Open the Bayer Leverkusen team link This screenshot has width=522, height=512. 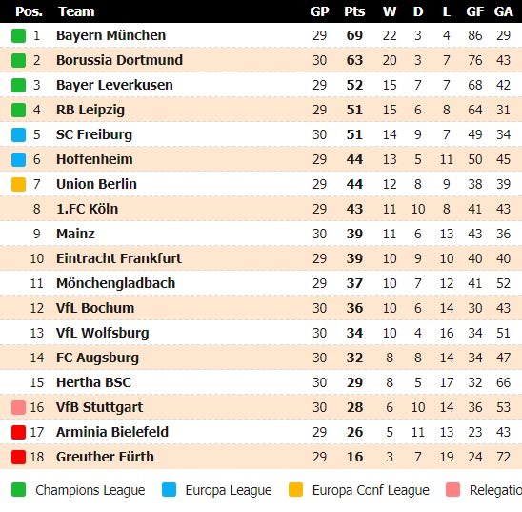114,85
